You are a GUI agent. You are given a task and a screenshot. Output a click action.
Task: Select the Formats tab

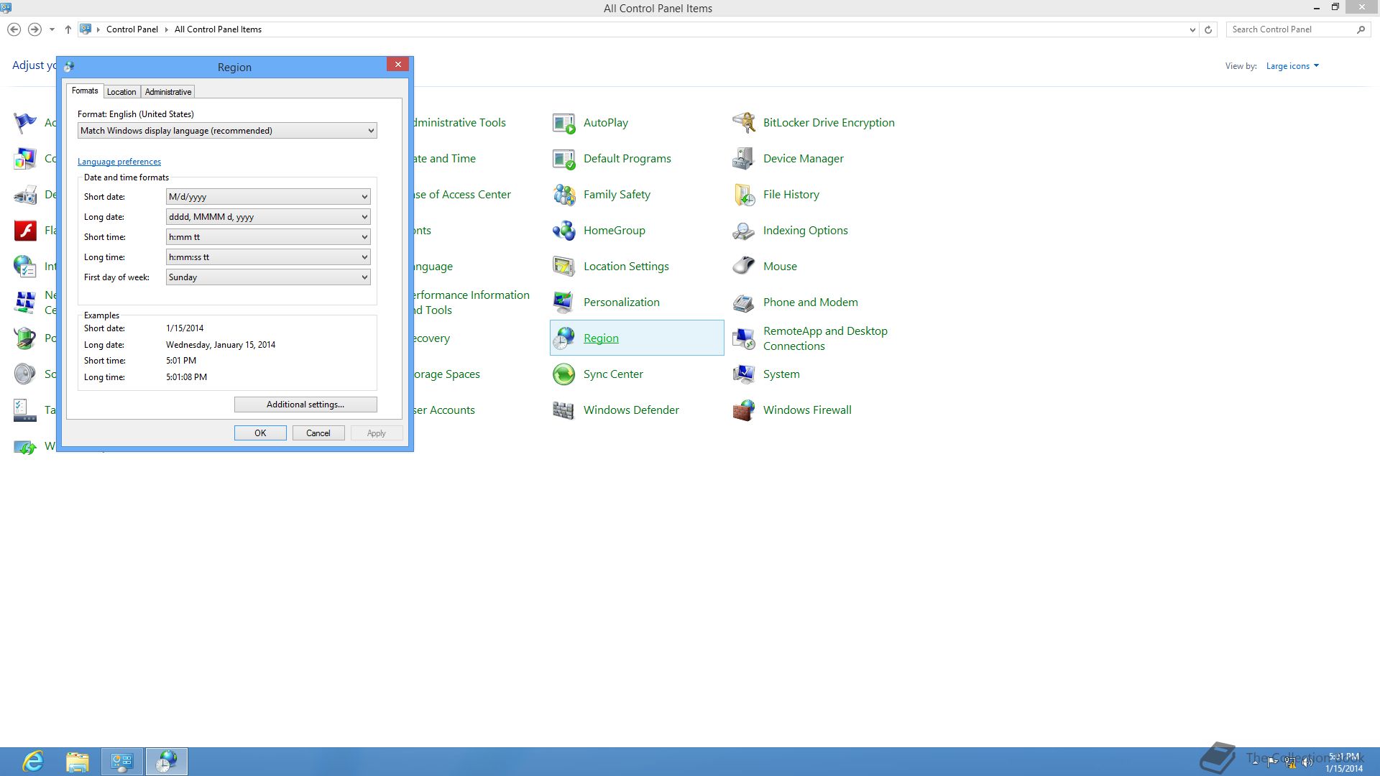tap(85, 91)
